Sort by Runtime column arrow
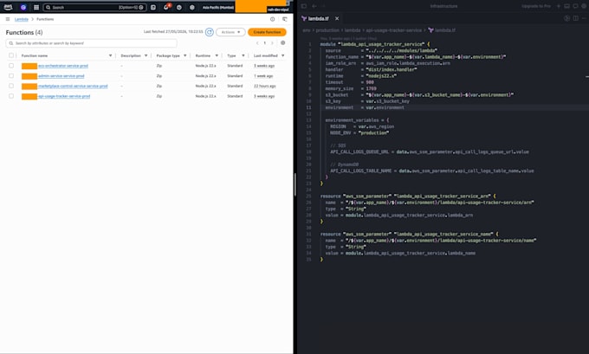Image resolution: width=589 pixels, height=354 pixels. tap(217, 55)
